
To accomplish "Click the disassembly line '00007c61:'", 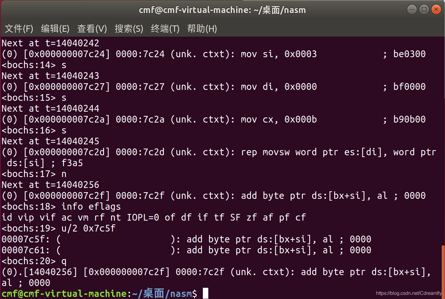I will tap(187, 250).
